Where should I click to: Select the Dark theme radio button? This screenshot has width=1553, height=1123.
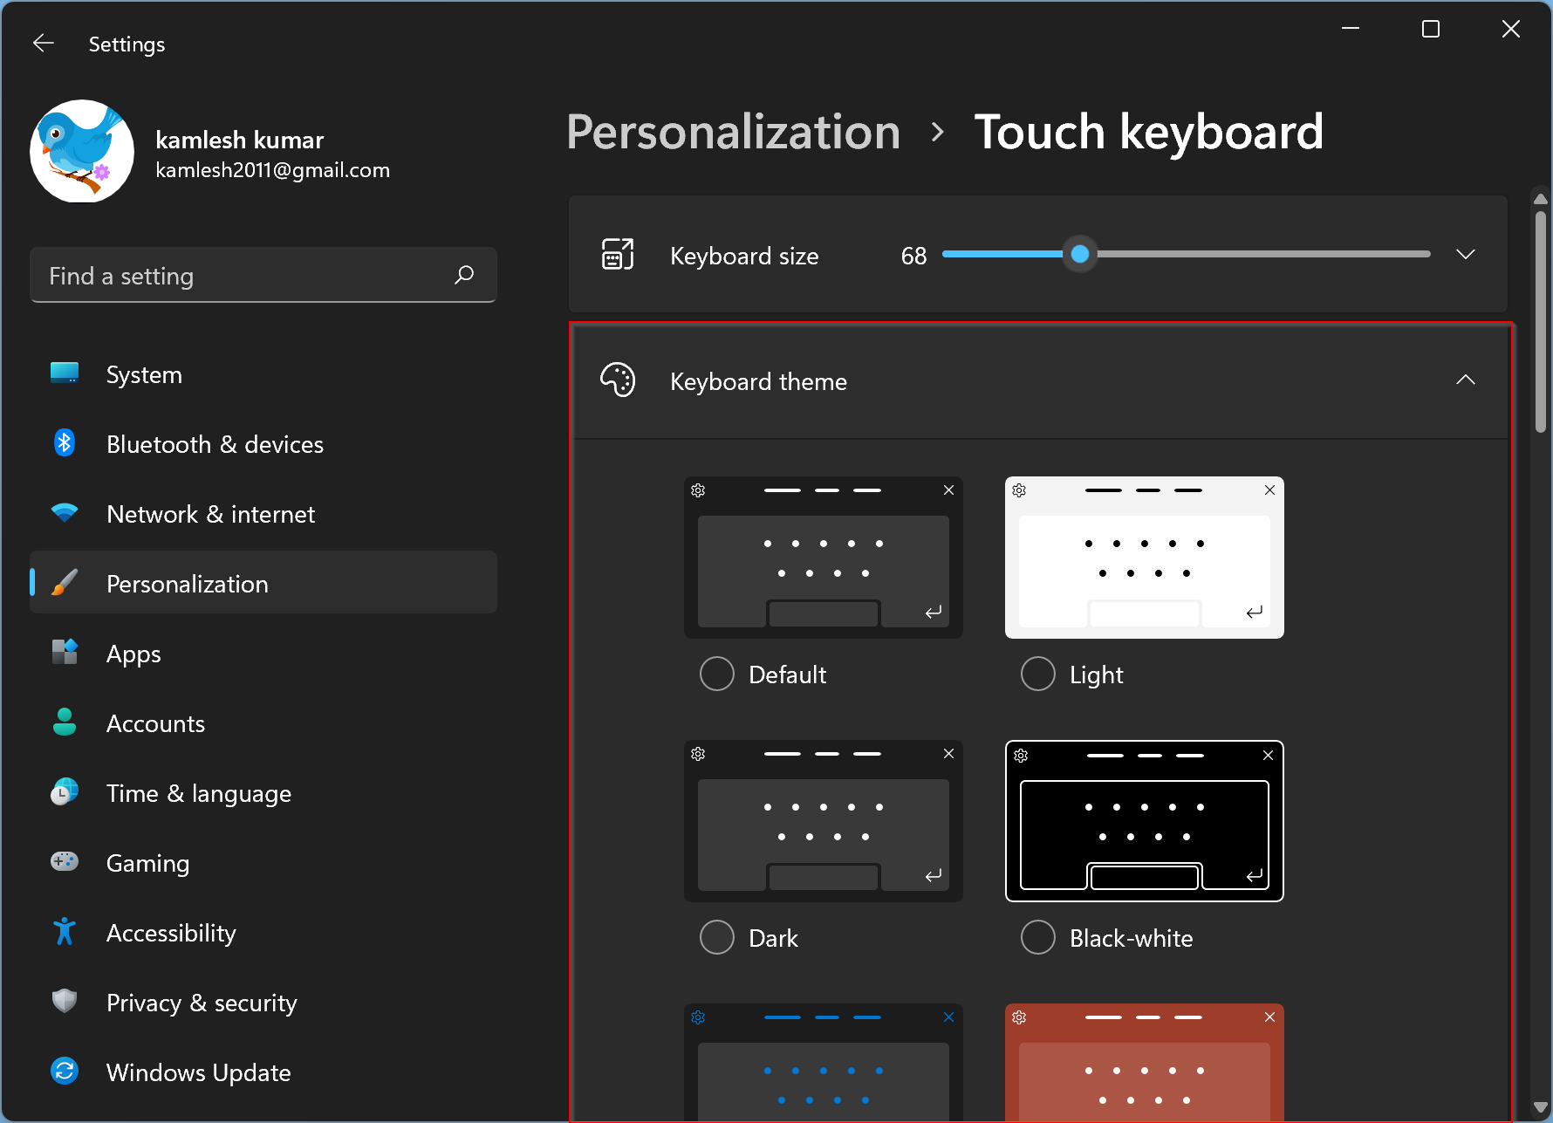click(717, 937)
